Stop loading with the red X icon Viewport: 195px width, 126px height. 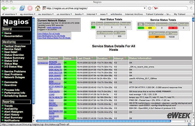click(x=30, y=8)
